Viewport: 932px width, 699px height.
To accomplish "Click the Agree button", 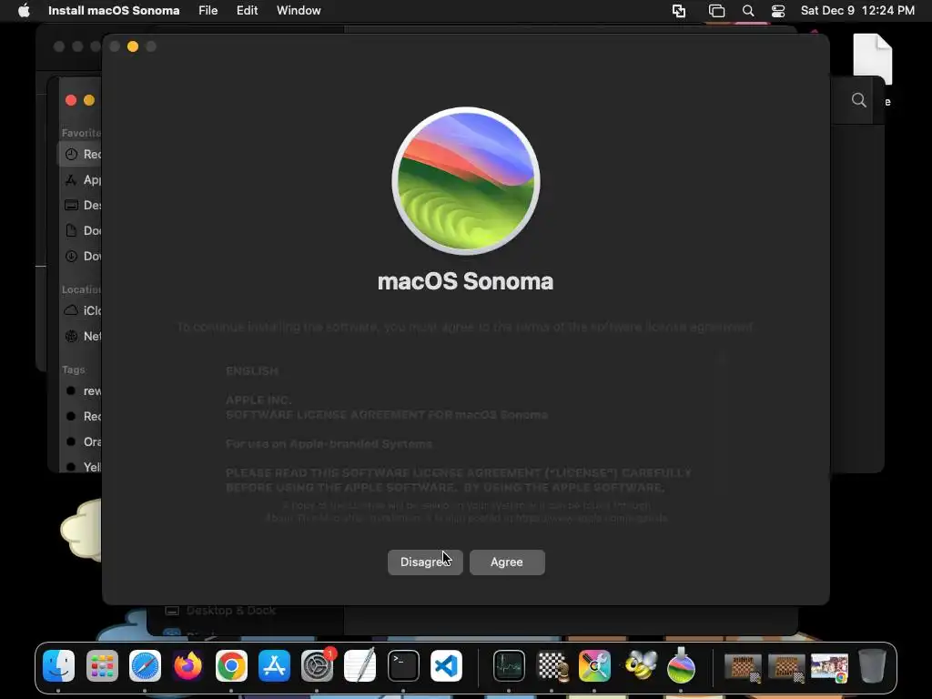I will tap(507, 562).
